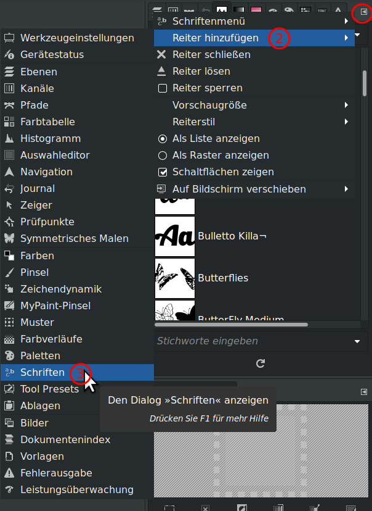
Task: Select Leistungsüberwachung in the submenu
Action: (77, 489)
